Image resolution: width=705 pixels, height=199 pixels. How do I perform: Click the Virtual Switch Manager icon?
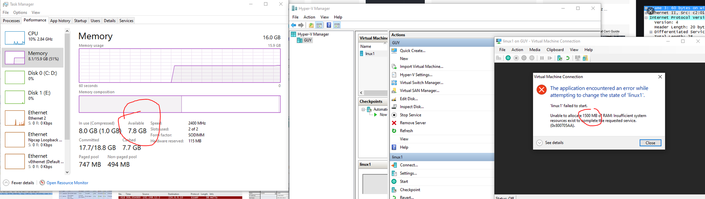(394, 83)
